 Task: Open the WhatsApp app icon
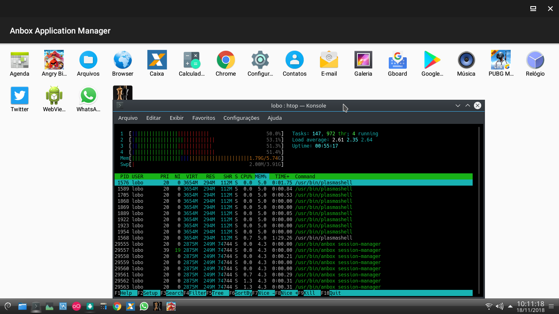(x=88, y=95)
